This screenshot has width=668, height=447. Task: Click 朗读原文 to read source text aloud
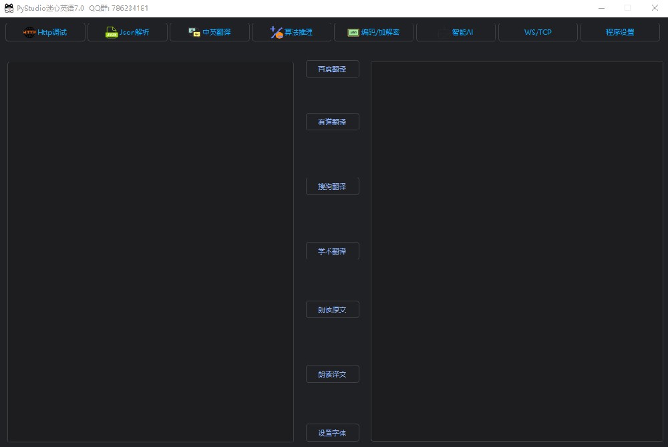point(332,309)
